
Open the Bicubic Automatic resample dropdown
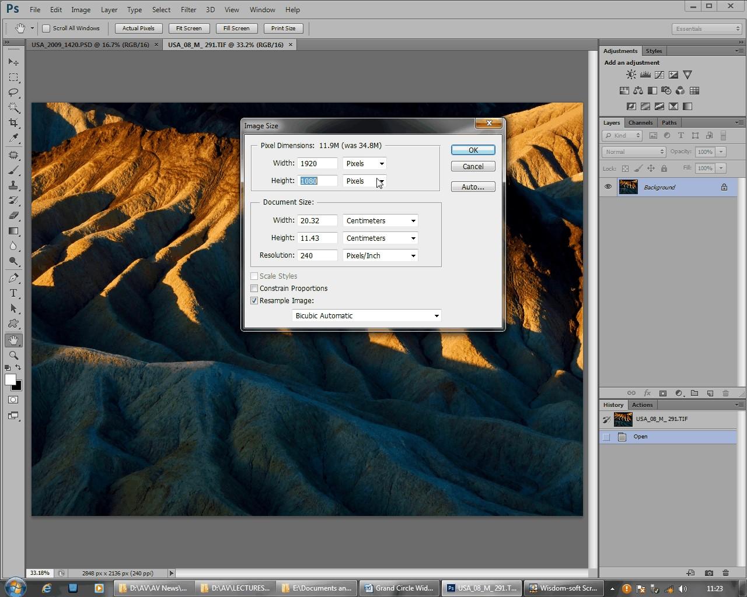tap(366, 316)
